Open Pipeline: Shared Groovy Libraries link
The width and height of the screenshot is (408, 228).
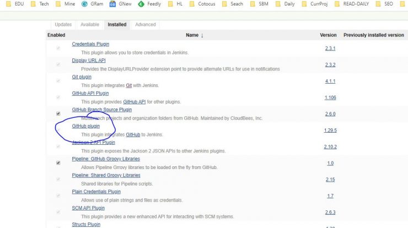pyautogui.click(x=106, y=175)
